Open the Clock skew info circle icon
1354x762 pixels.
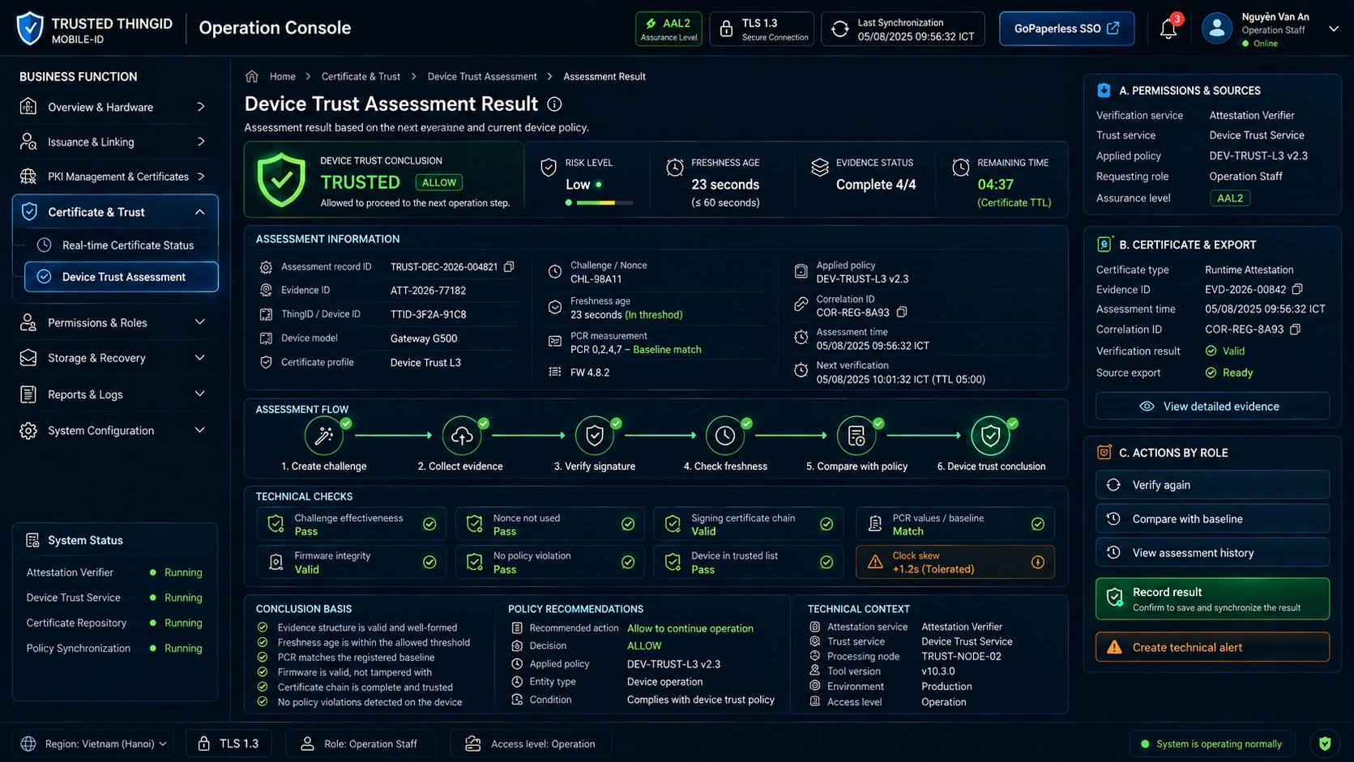(1038, 562)
